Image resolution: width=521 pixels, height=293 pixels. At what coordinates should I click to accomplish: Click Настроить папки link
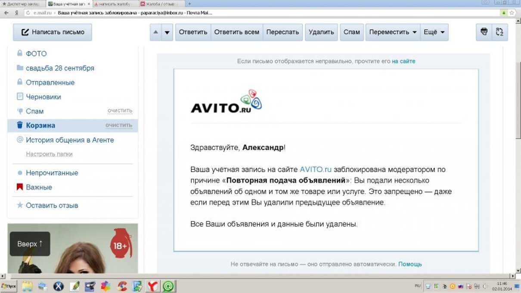coord(49,154)
